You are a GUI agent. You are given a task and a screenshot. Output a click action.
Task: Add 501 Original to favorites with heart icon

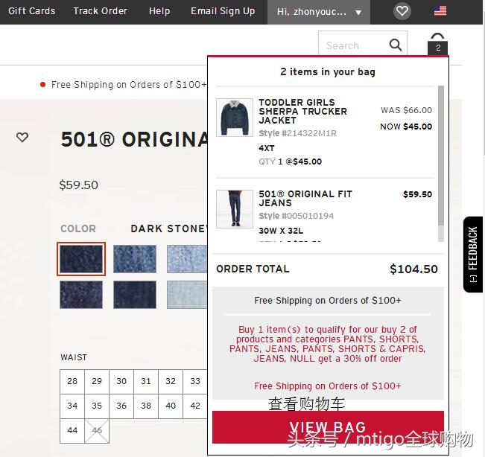click(22, 137)
